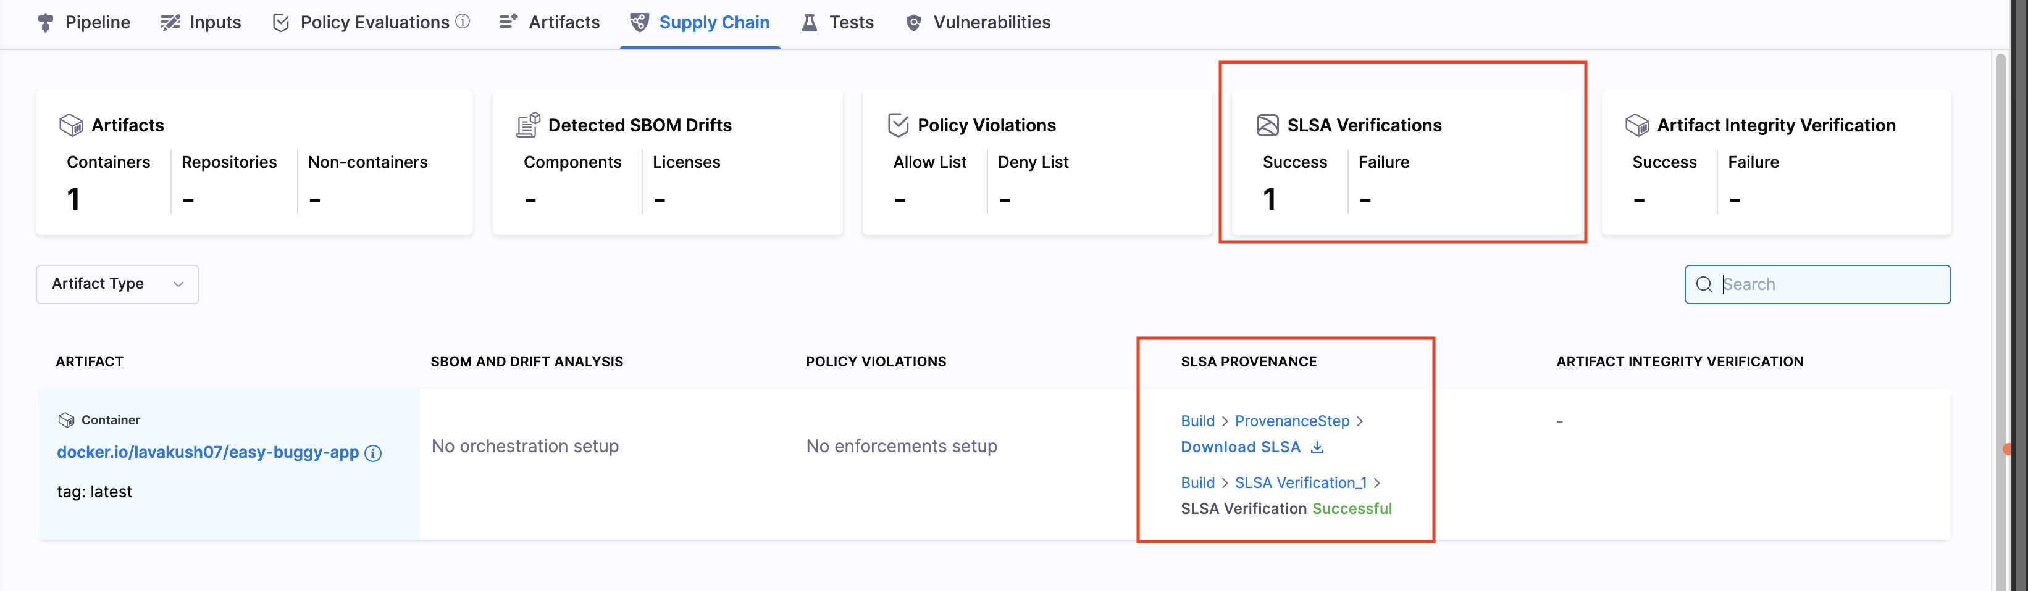Click info icon beside easy-buggy-app artifact
Image resolution: width=2028 pixels, height=591 pixels.
373,453
